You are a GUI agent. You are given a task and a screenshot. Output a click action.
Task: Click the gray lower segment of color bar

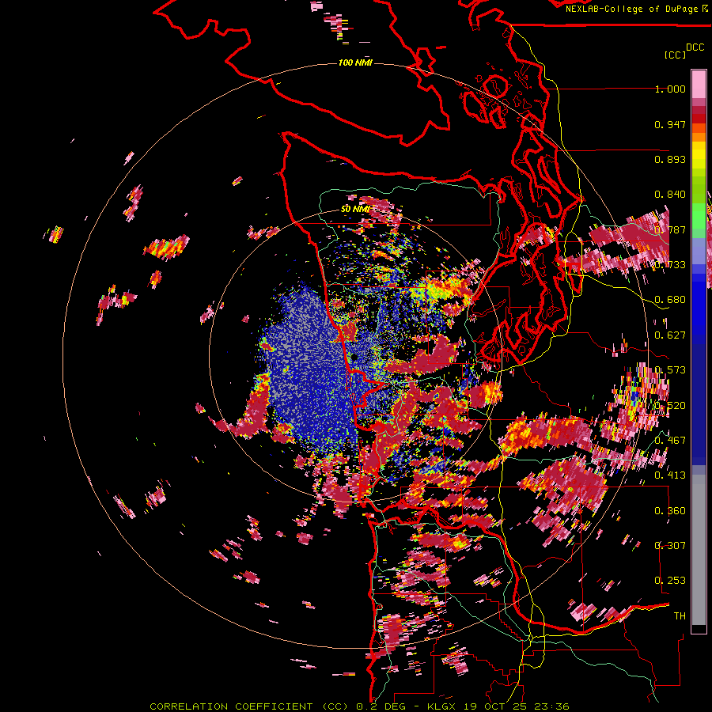[699, 550]
